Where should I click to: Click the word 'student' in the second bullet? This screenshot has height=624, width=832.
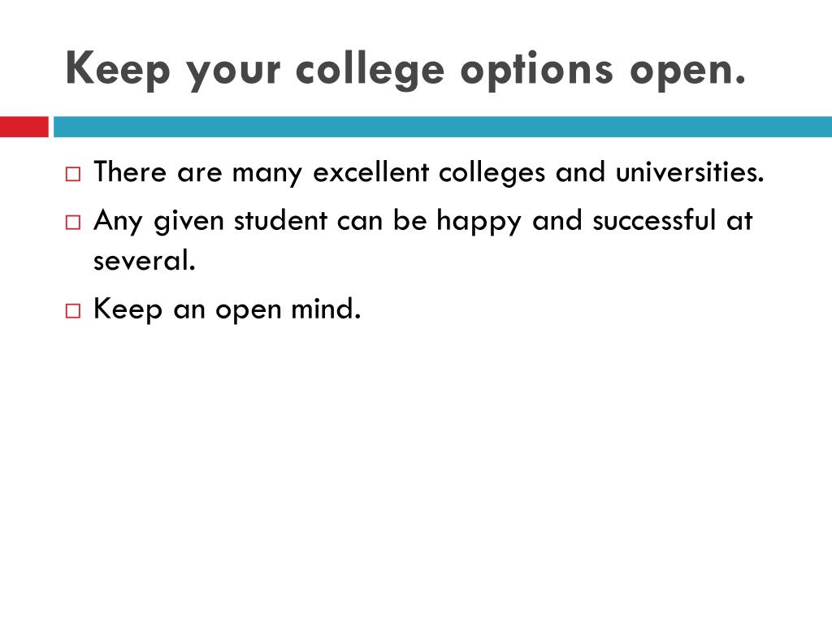(x=280, y=220)
